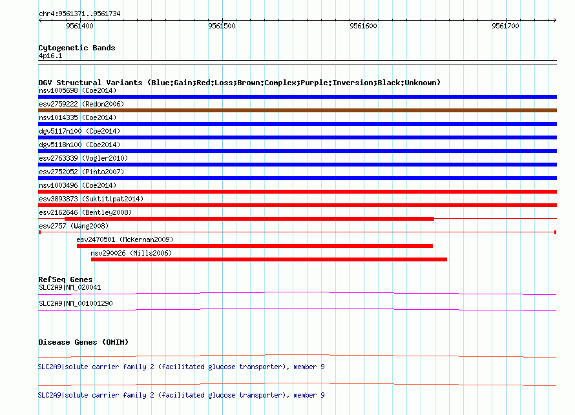Click the blue bar under dgv5117n100
The image size is (575, 415).
[x=297, y=137]
